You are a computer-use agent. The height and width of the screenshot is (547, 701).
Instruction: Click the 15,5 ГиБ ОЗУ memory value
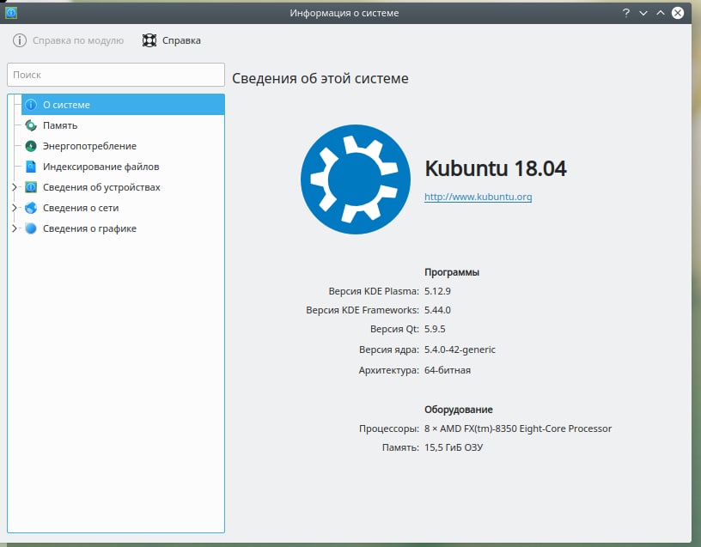point(454,447)
